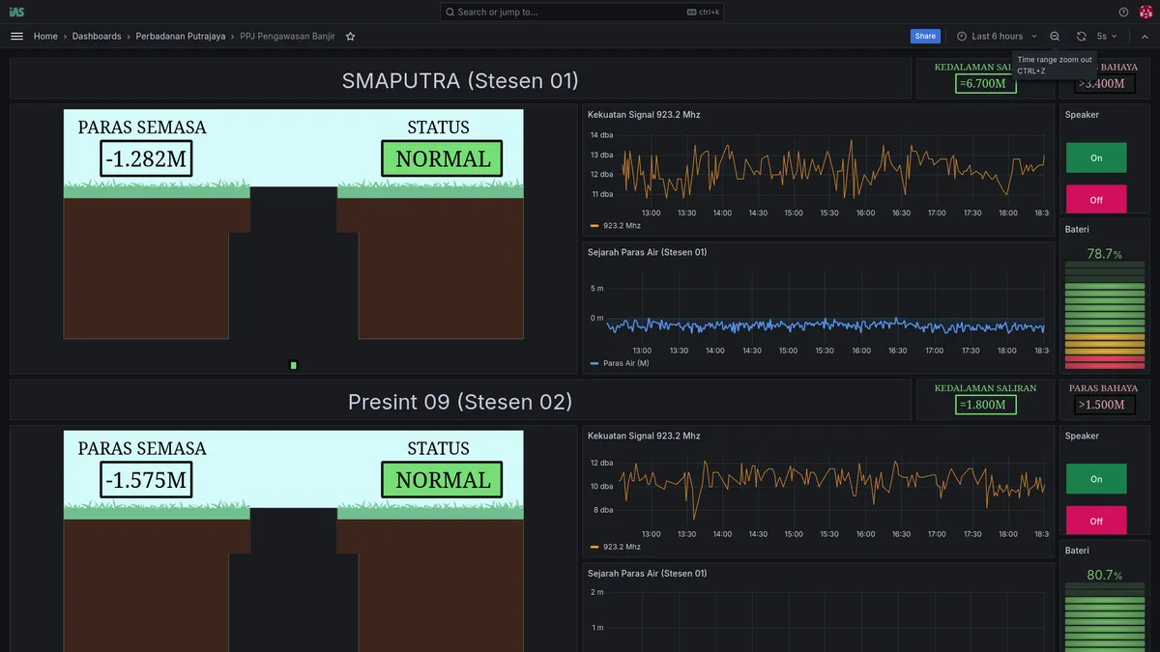
Task: Turn speaker Off for Stesen 01
Action: pos(1096,200)
